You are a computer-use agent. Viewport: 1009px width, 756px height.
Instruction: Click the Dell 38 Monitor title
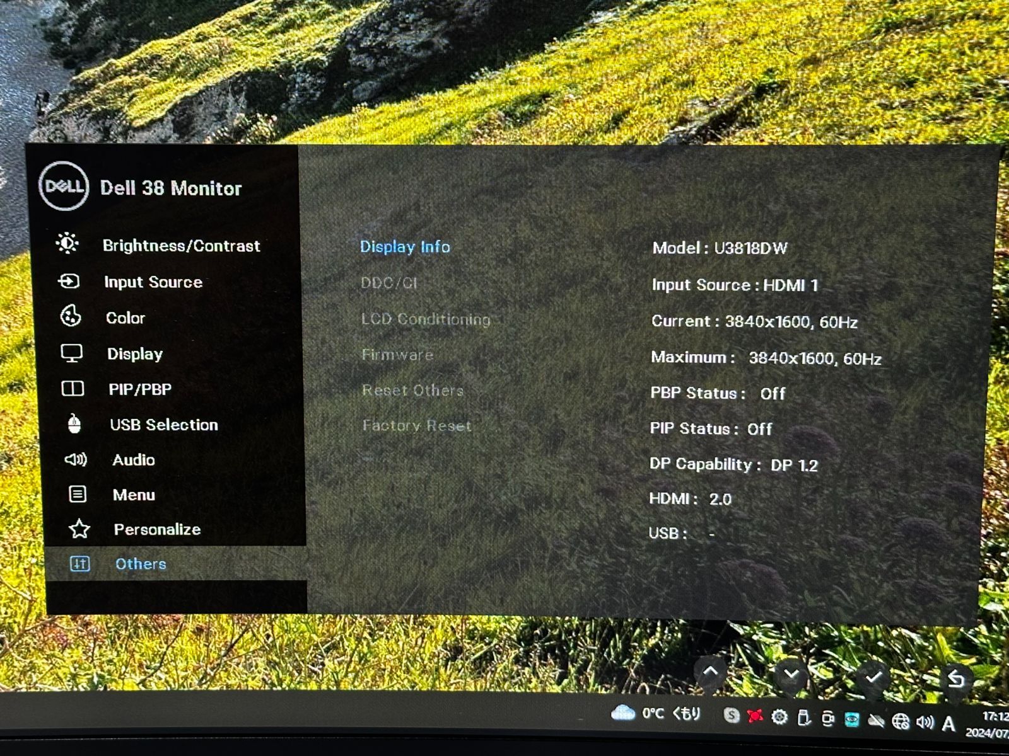point(170,188)
